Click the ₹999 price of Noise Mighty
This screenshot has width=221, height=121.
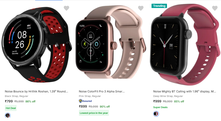coord(157,101)
